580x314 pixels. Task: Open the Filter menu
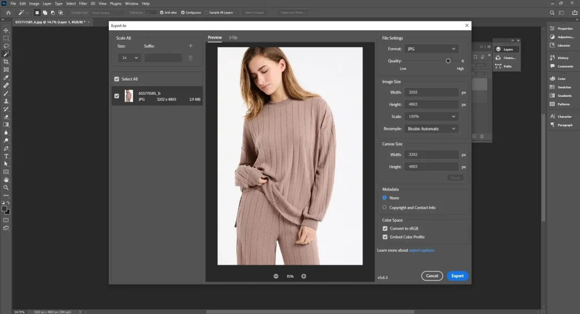pos(83,4)
